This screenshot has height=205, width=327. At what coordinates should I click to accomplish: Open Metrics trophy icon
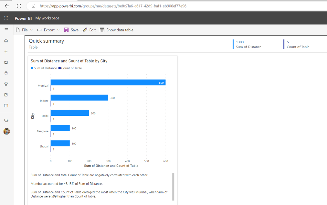(x=6, y=84)
